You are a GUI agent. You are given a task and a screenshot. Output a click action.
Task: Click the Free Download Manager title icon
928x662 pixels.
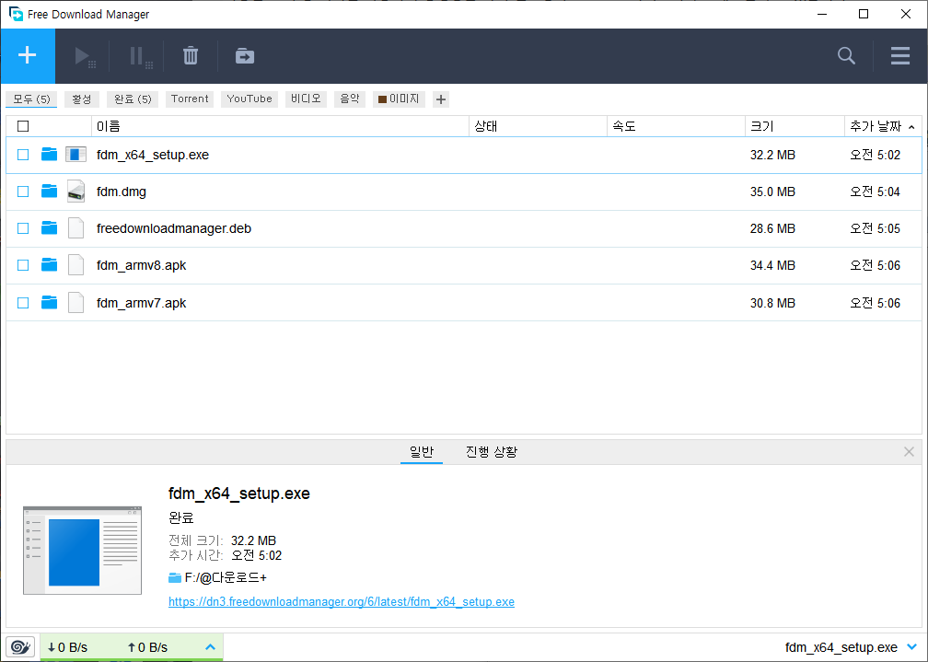[x=16, y=14]
